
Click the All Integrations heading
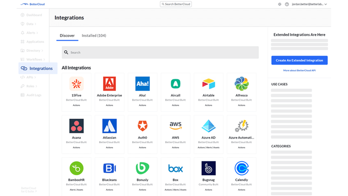(x=77, y=67)
